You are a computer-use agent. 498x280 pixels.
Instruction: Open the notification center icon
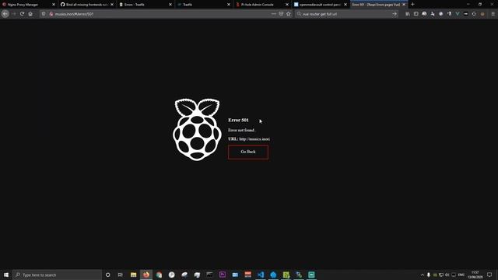[489, 275]
